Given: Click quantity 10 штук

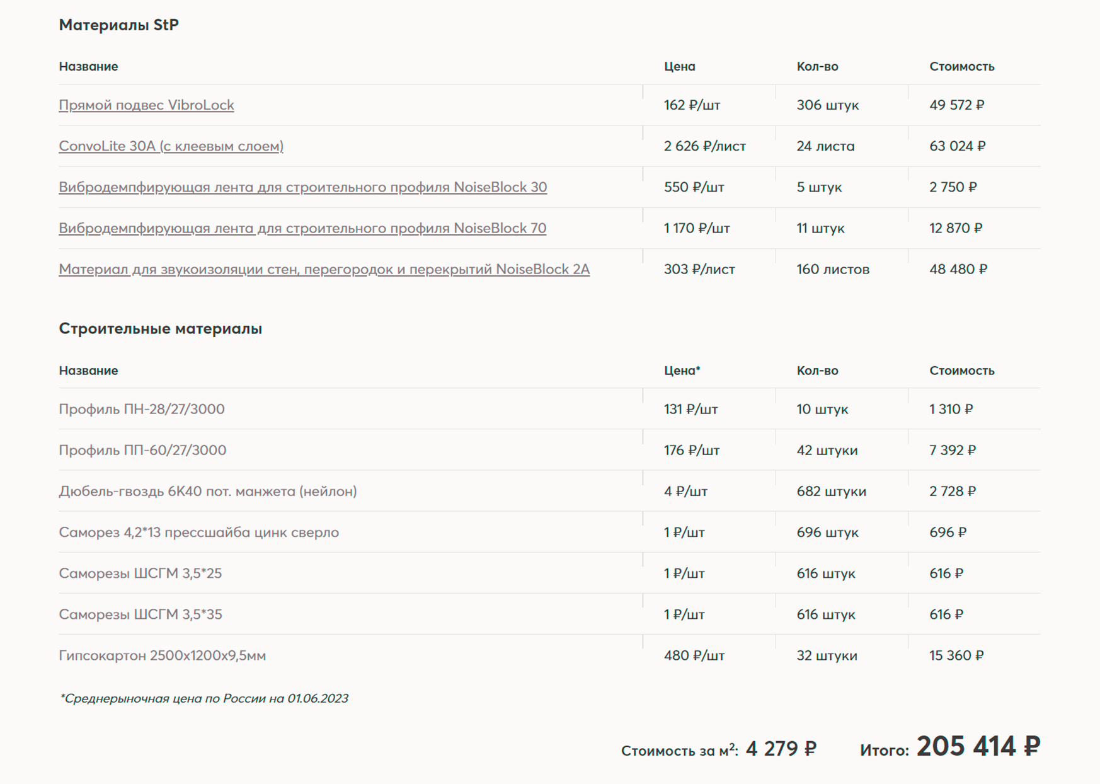Looking at the screenshot, I should coord(822,409).
